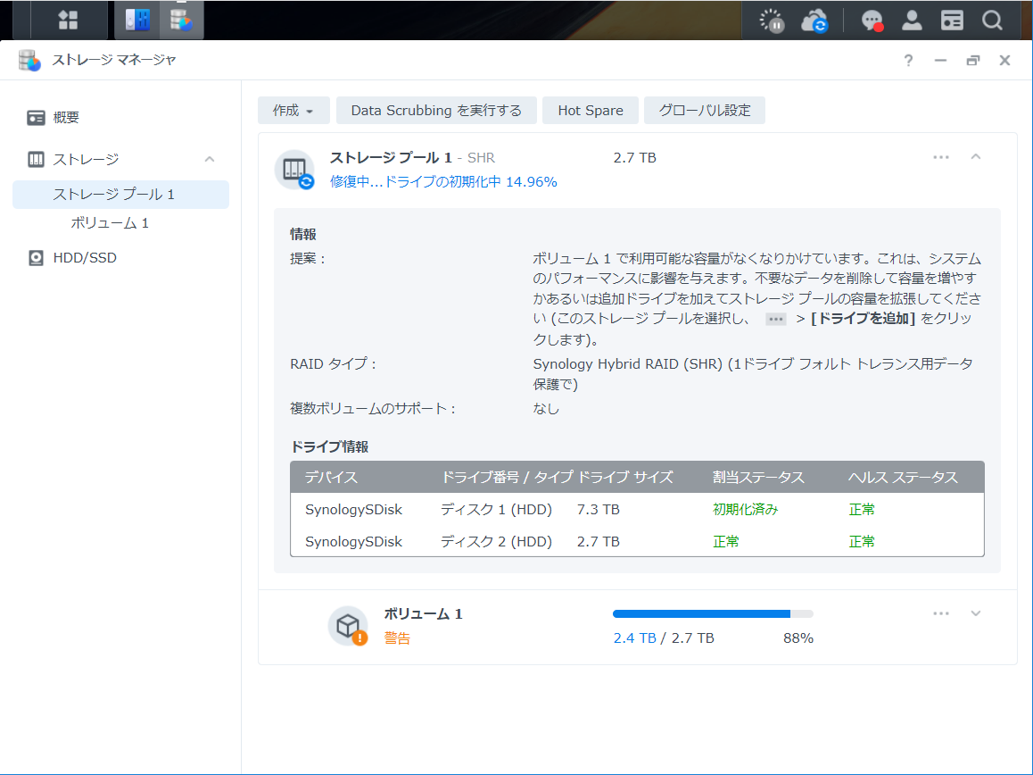1033x775 pixels.
Task: Open the background tasks paused icon
Action: (773, 21)
